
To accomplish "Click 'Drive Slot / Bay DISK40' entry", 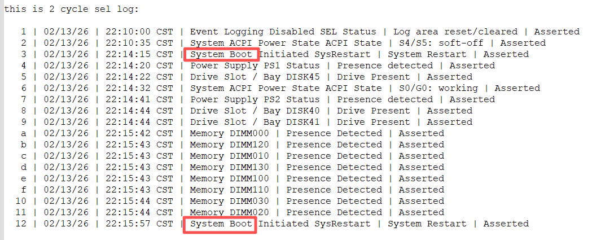I will (255, 111).
